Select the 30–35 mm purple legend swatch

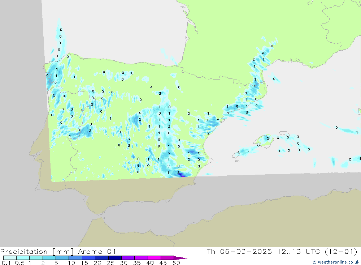(128, 258)
